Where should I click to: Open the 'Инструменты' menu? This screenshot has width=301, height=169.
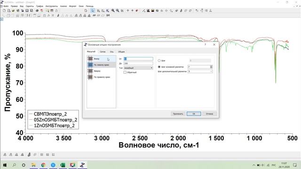(x=52, y=6)
